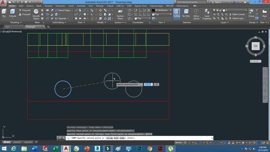270x152 pixels.
Task: Click the Customization menu icon in status bar
Action: tap(267, 143)
